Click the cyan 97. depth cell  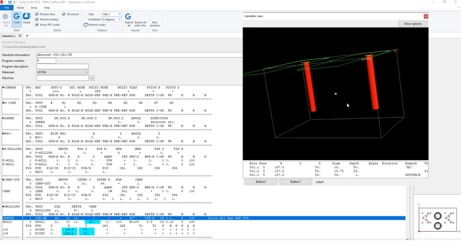(x=92, y=222)
